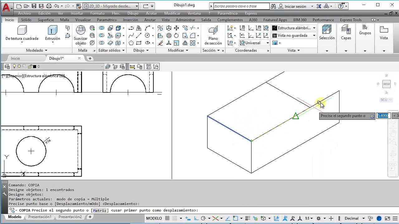Open the Formato menu

click(97, 13)
